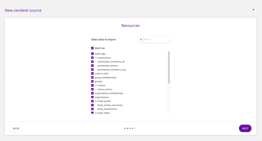Click the resource list scrollbar thumb
The width and height of the screenshot is (262, 141).
click(169, 67)
